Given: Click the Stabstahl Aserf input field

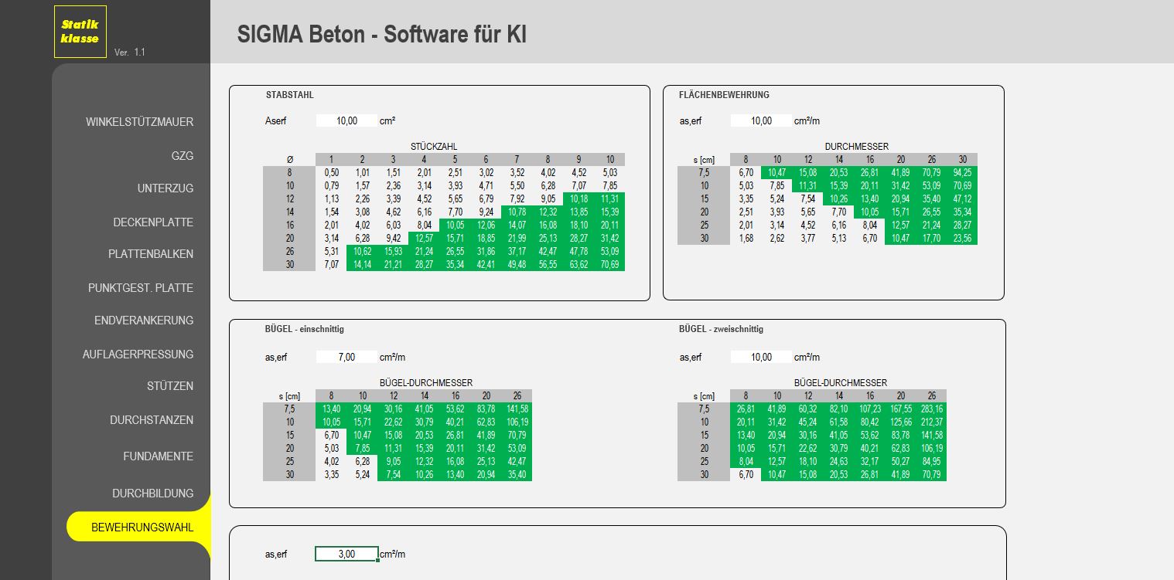Looking at the screenshot, I should coord(346,120).
